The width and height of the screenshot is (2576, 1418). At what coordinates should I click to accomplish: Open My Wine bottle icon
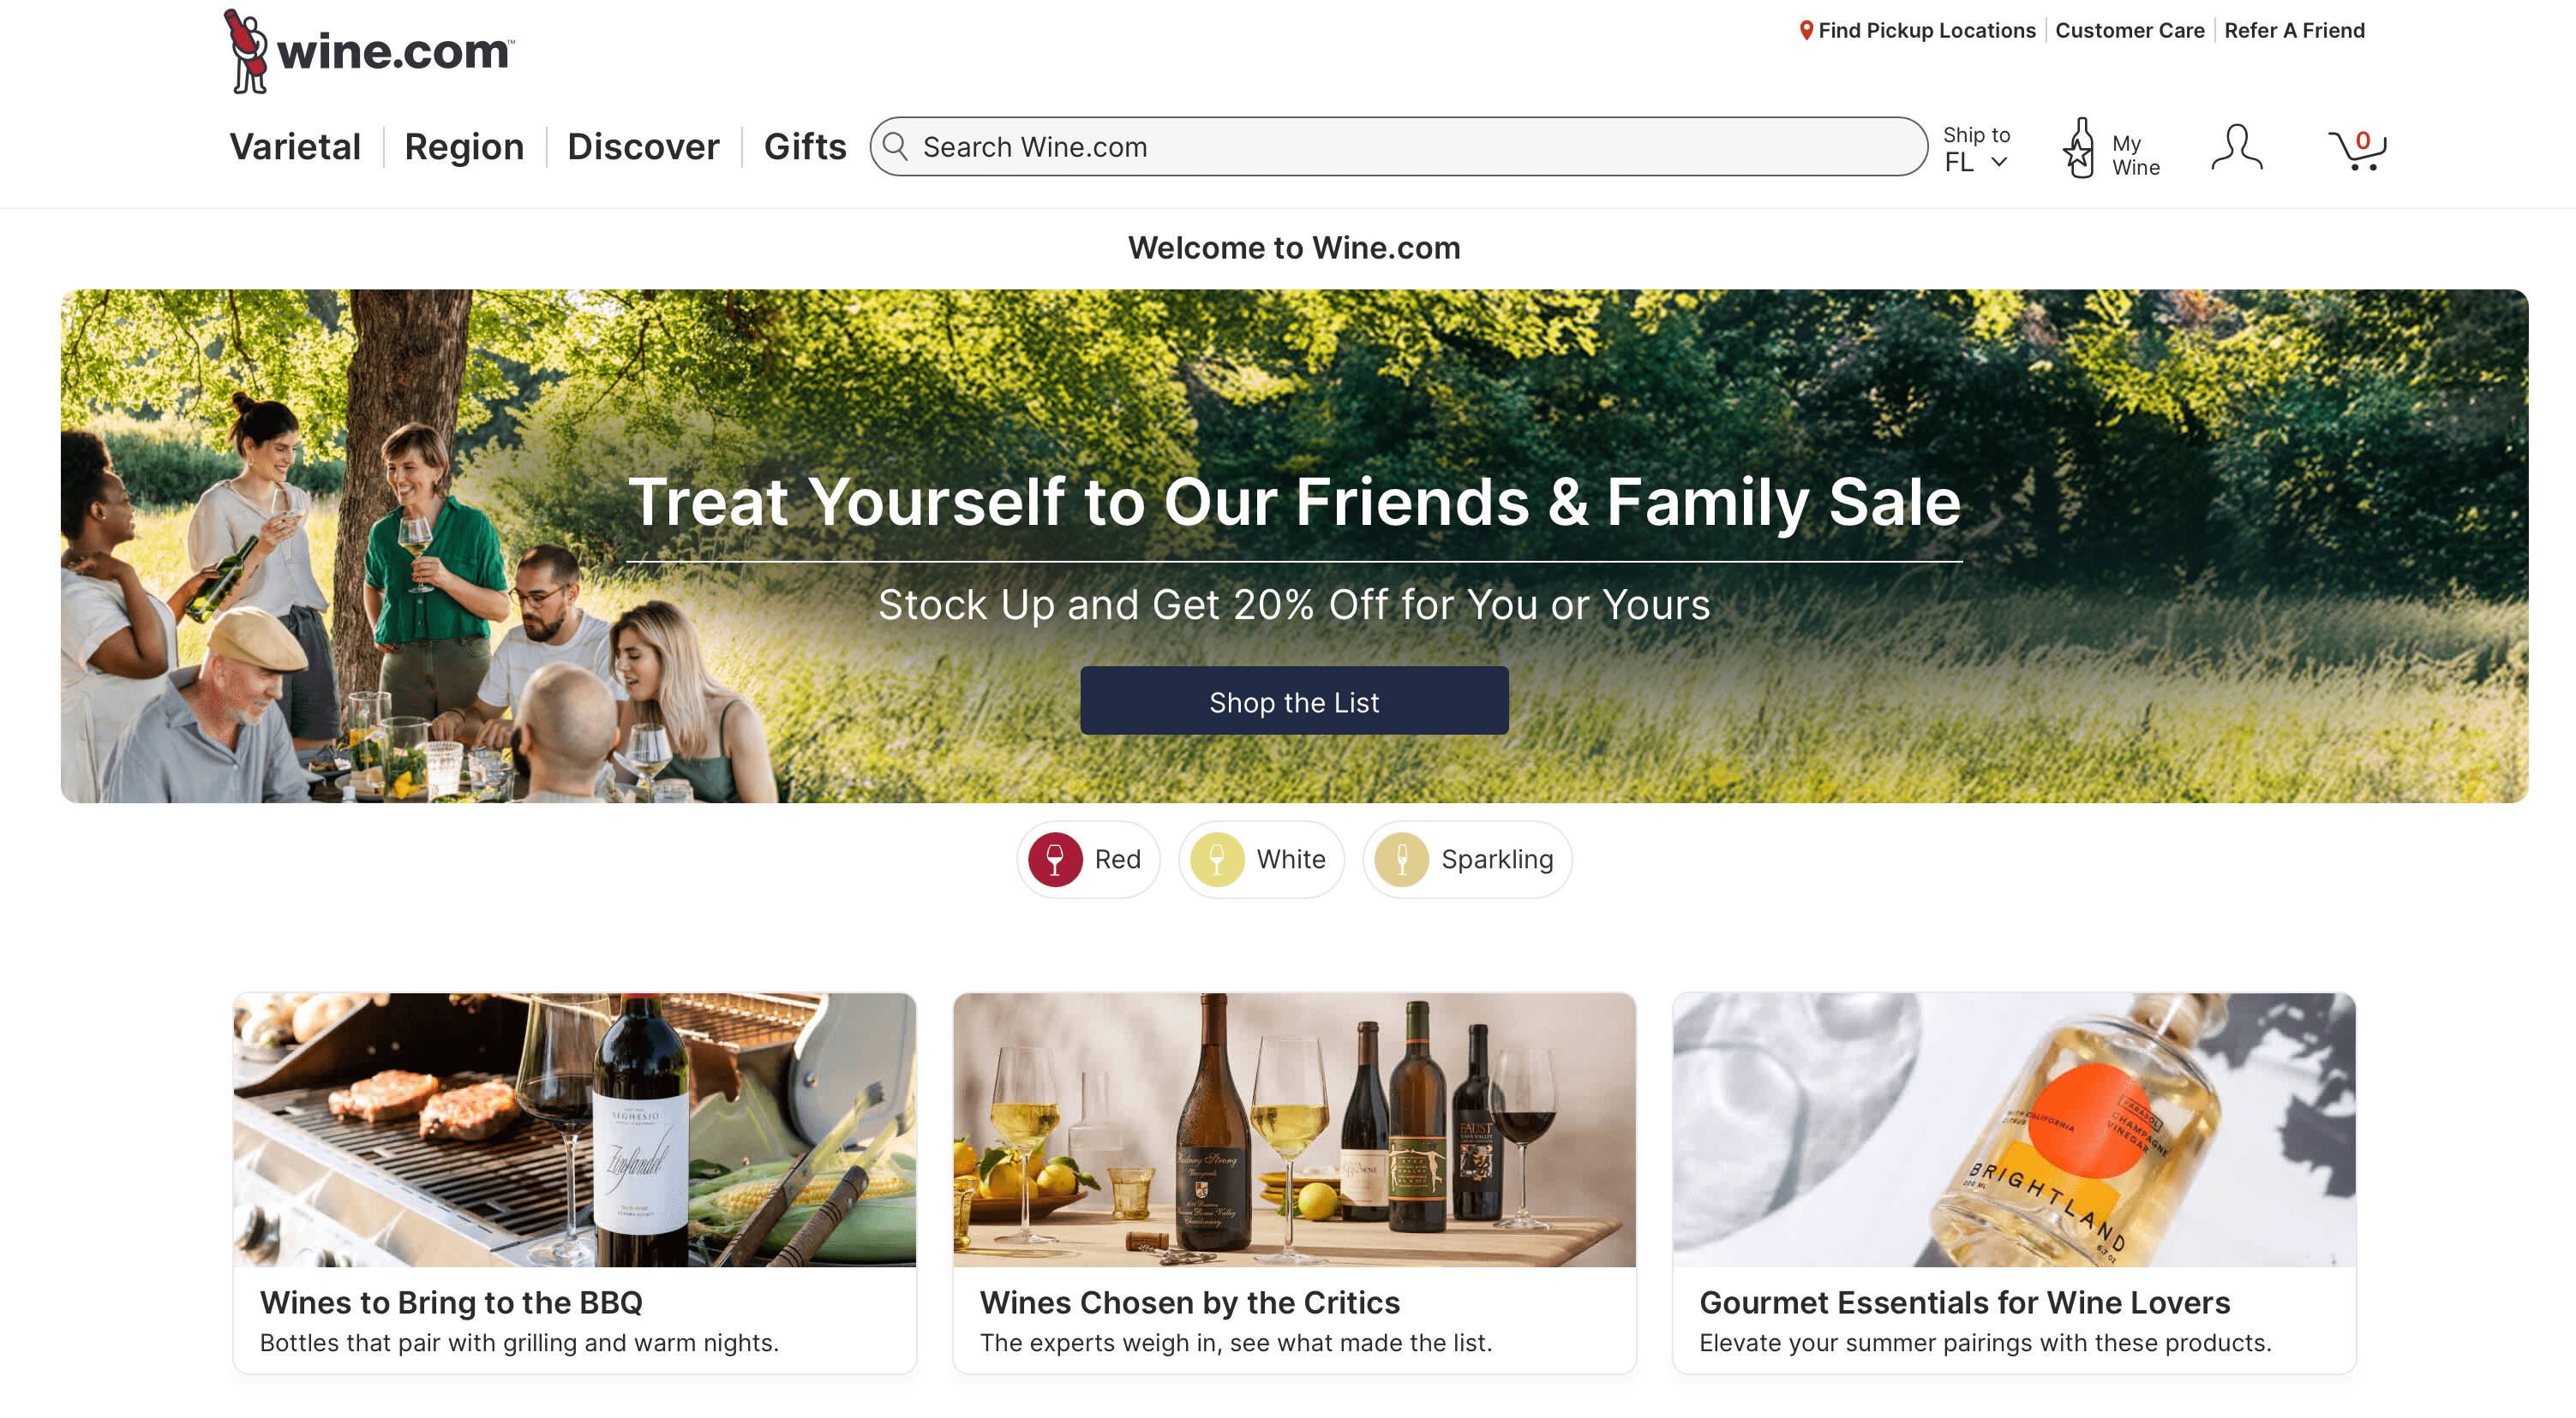click(x=2079, y=148)
